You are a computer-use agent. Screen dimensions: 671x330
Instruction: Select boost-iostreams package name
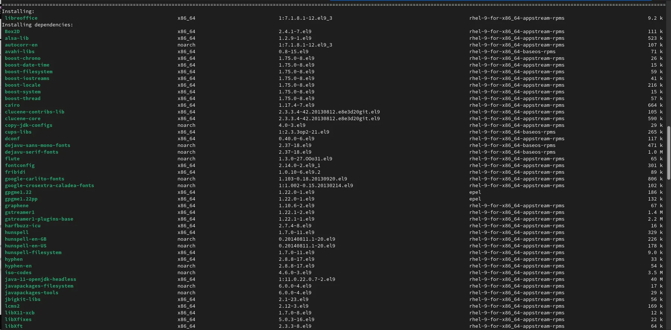pos(27,78)
